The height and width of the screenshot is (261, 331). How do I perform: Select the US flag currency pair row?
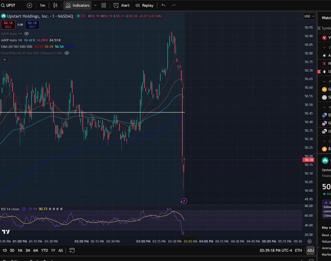coord(324,131)
